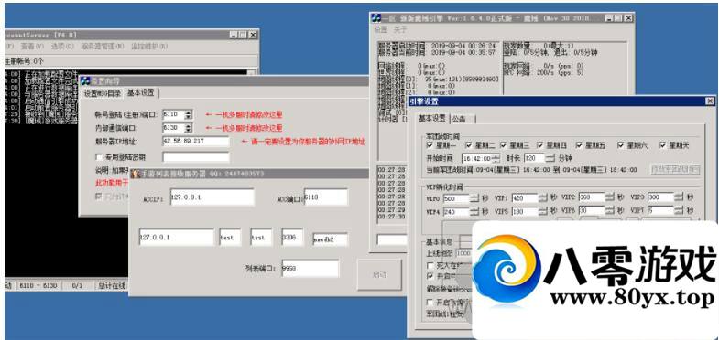This screenshot has height=340, width=719.
Task: Click the icon on the 列表服务器 window title
Action: (135, 174)
